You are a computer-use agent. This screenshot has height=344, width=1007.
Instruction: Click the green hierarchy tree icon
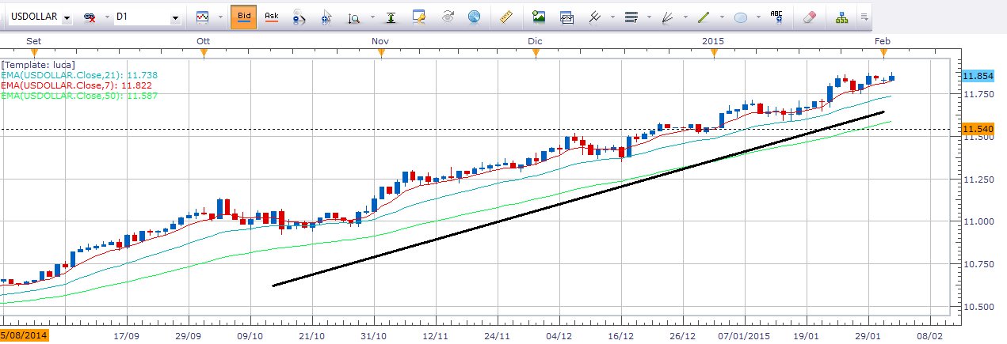(x=842, y=16)
